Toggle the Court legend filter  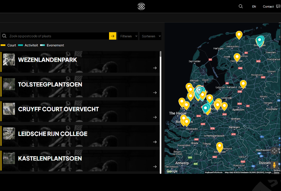9,45
